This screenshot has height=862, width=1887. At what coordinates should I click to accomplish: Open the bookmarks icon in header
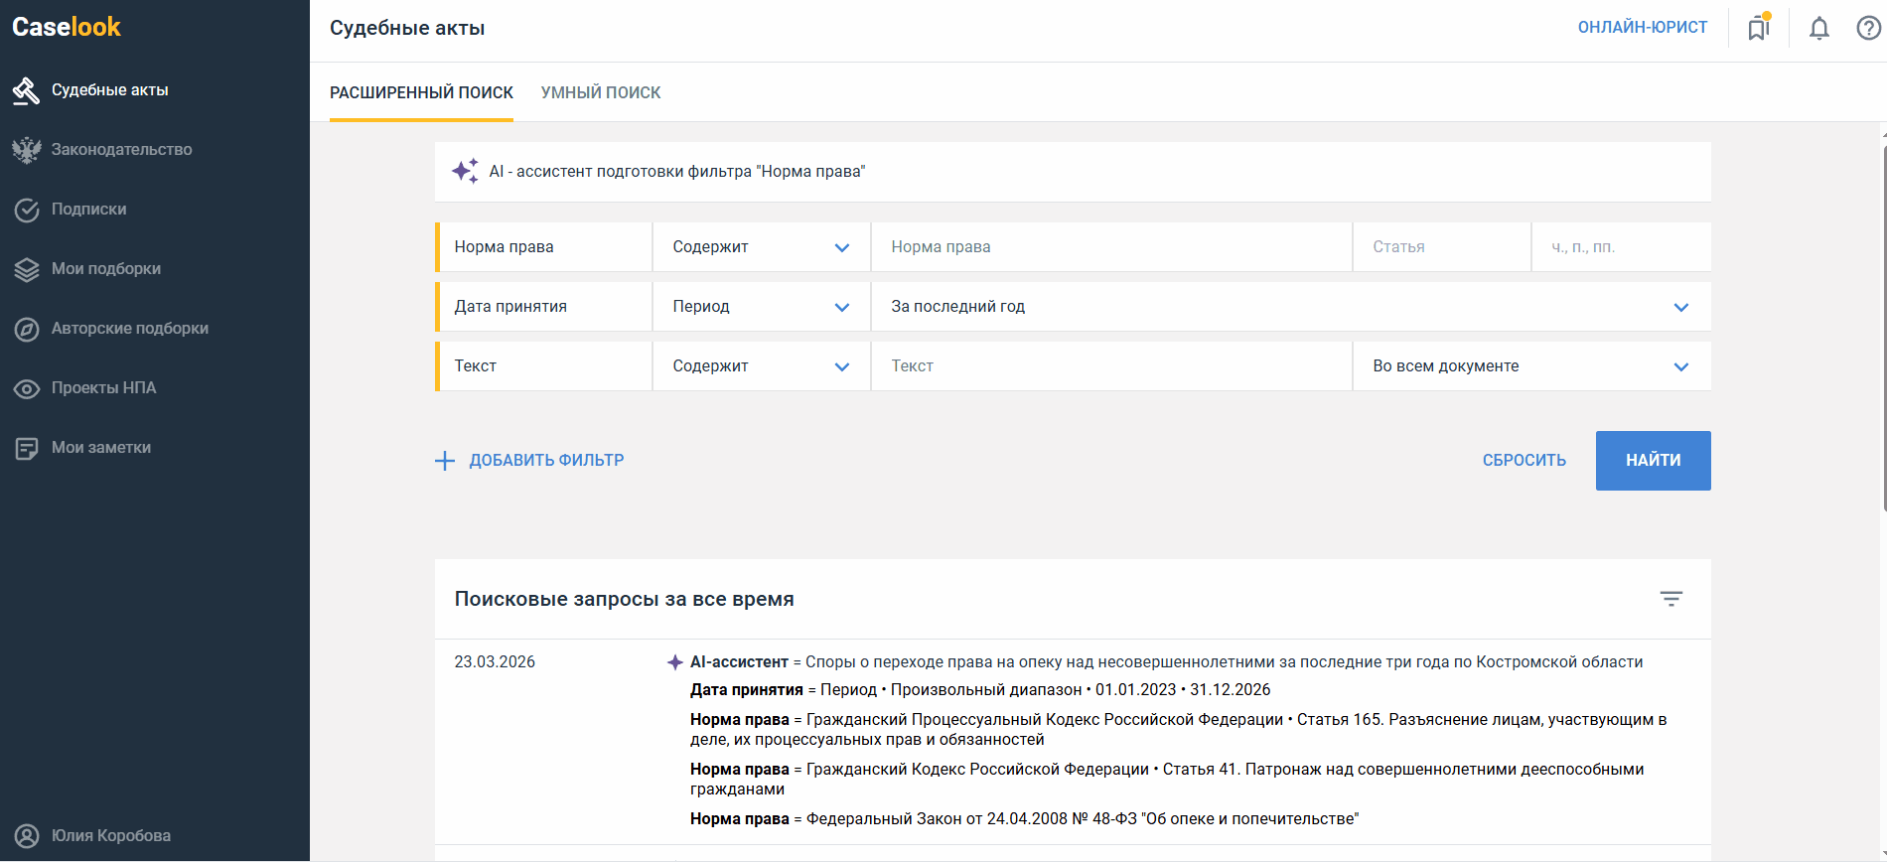click(1759, 28)
